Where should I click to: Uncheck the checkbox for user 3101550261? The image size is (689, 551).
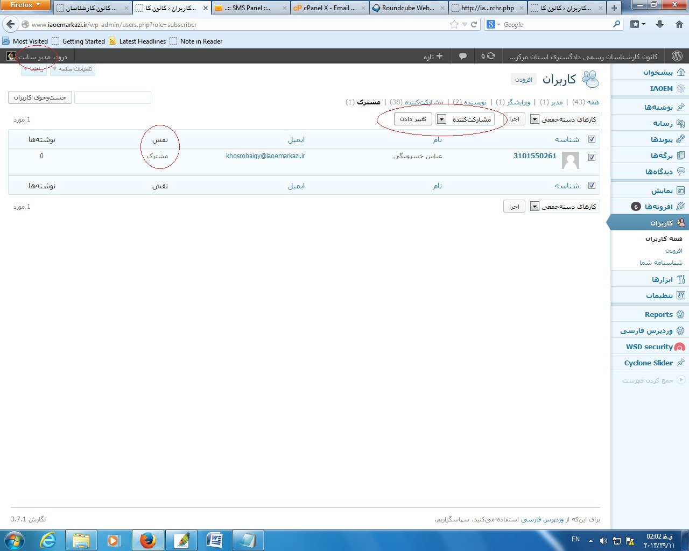pyautogui.click(x=592, y=158)
